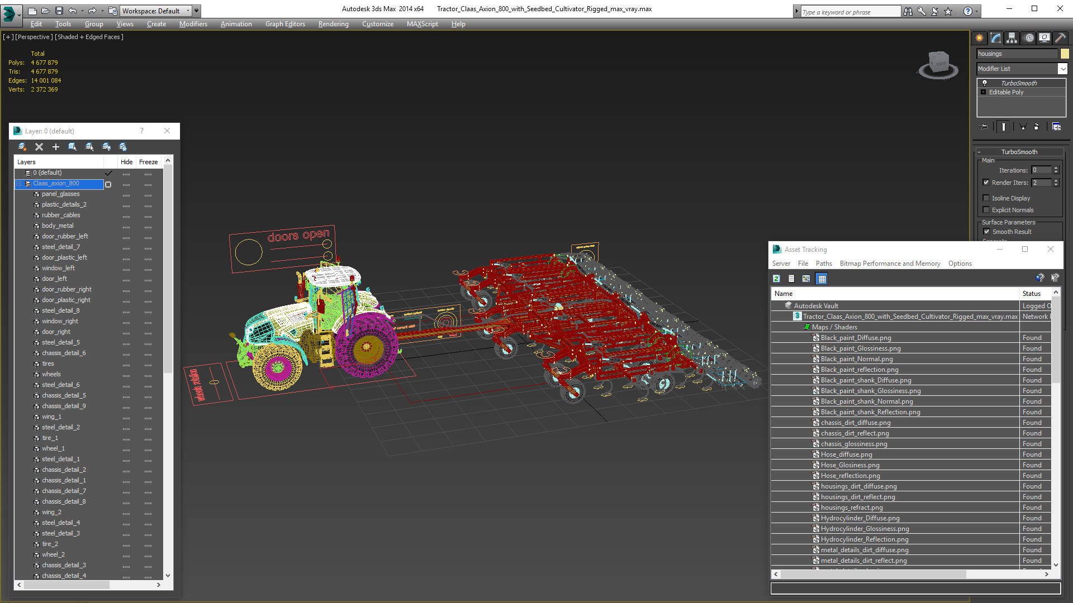Click the housings object color swatch

(x=1065, y=54)
